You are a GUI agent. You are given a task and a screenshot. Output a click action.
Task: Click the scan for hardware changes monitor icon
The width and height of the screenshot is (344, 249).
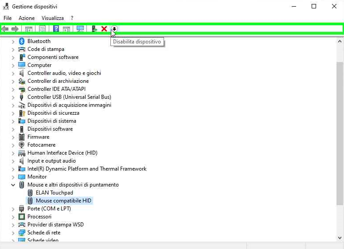pyautogui.click(x=80, y=29)
